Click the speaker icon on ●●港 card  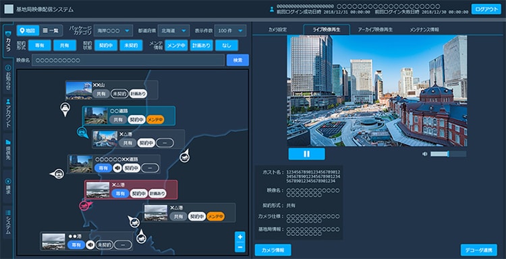pyautogui.click(x=90, y=245)
